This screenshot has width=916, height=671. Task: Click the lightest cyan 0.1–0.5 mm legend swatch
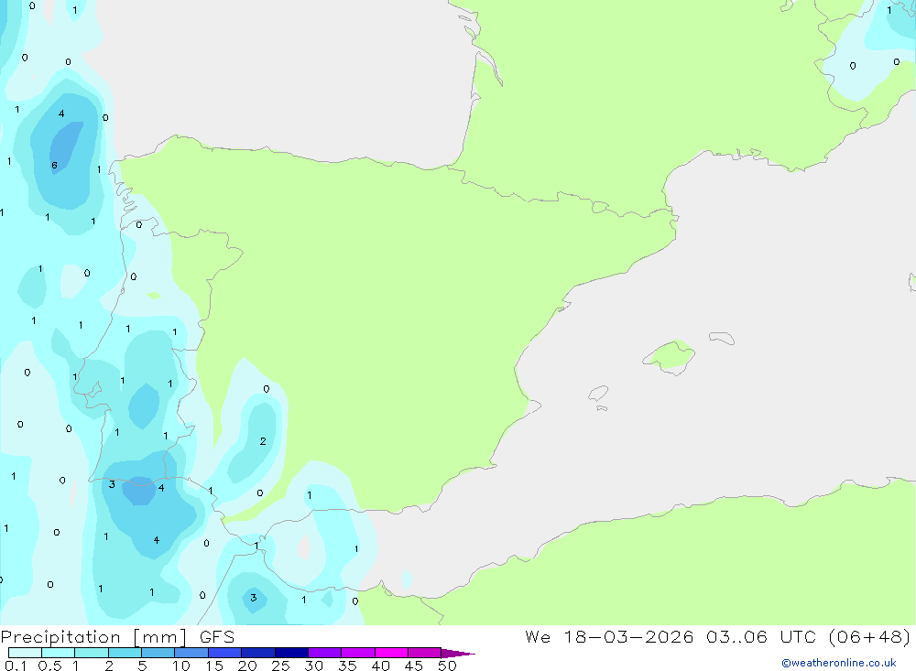click(x=25, y=653)
